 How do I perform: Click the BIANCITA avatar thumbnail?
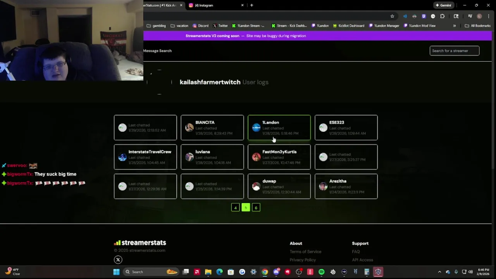189,127
